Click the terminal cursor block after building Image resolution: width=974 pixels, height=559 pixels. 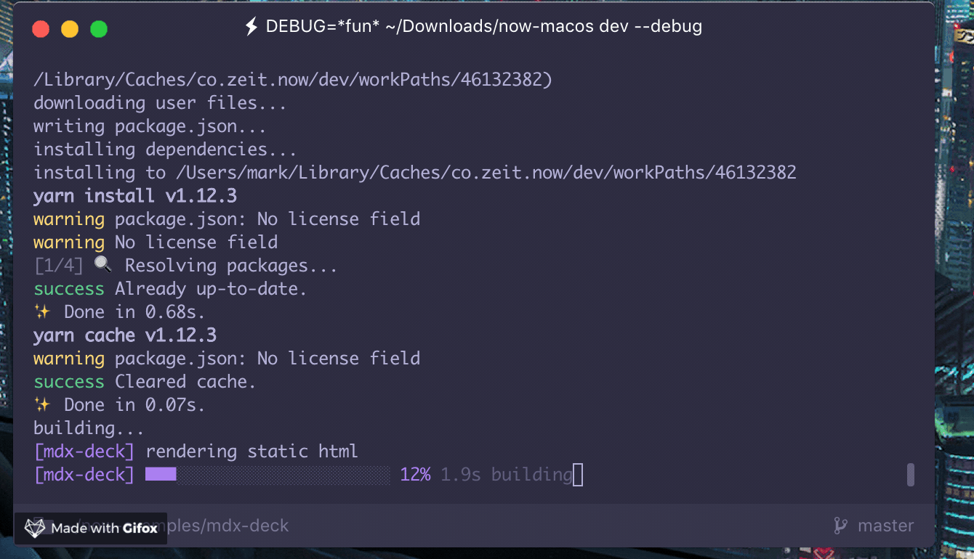(x=578, y=476)
